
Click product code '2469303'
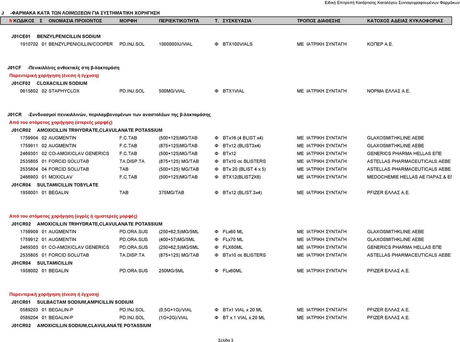[29, 247]
